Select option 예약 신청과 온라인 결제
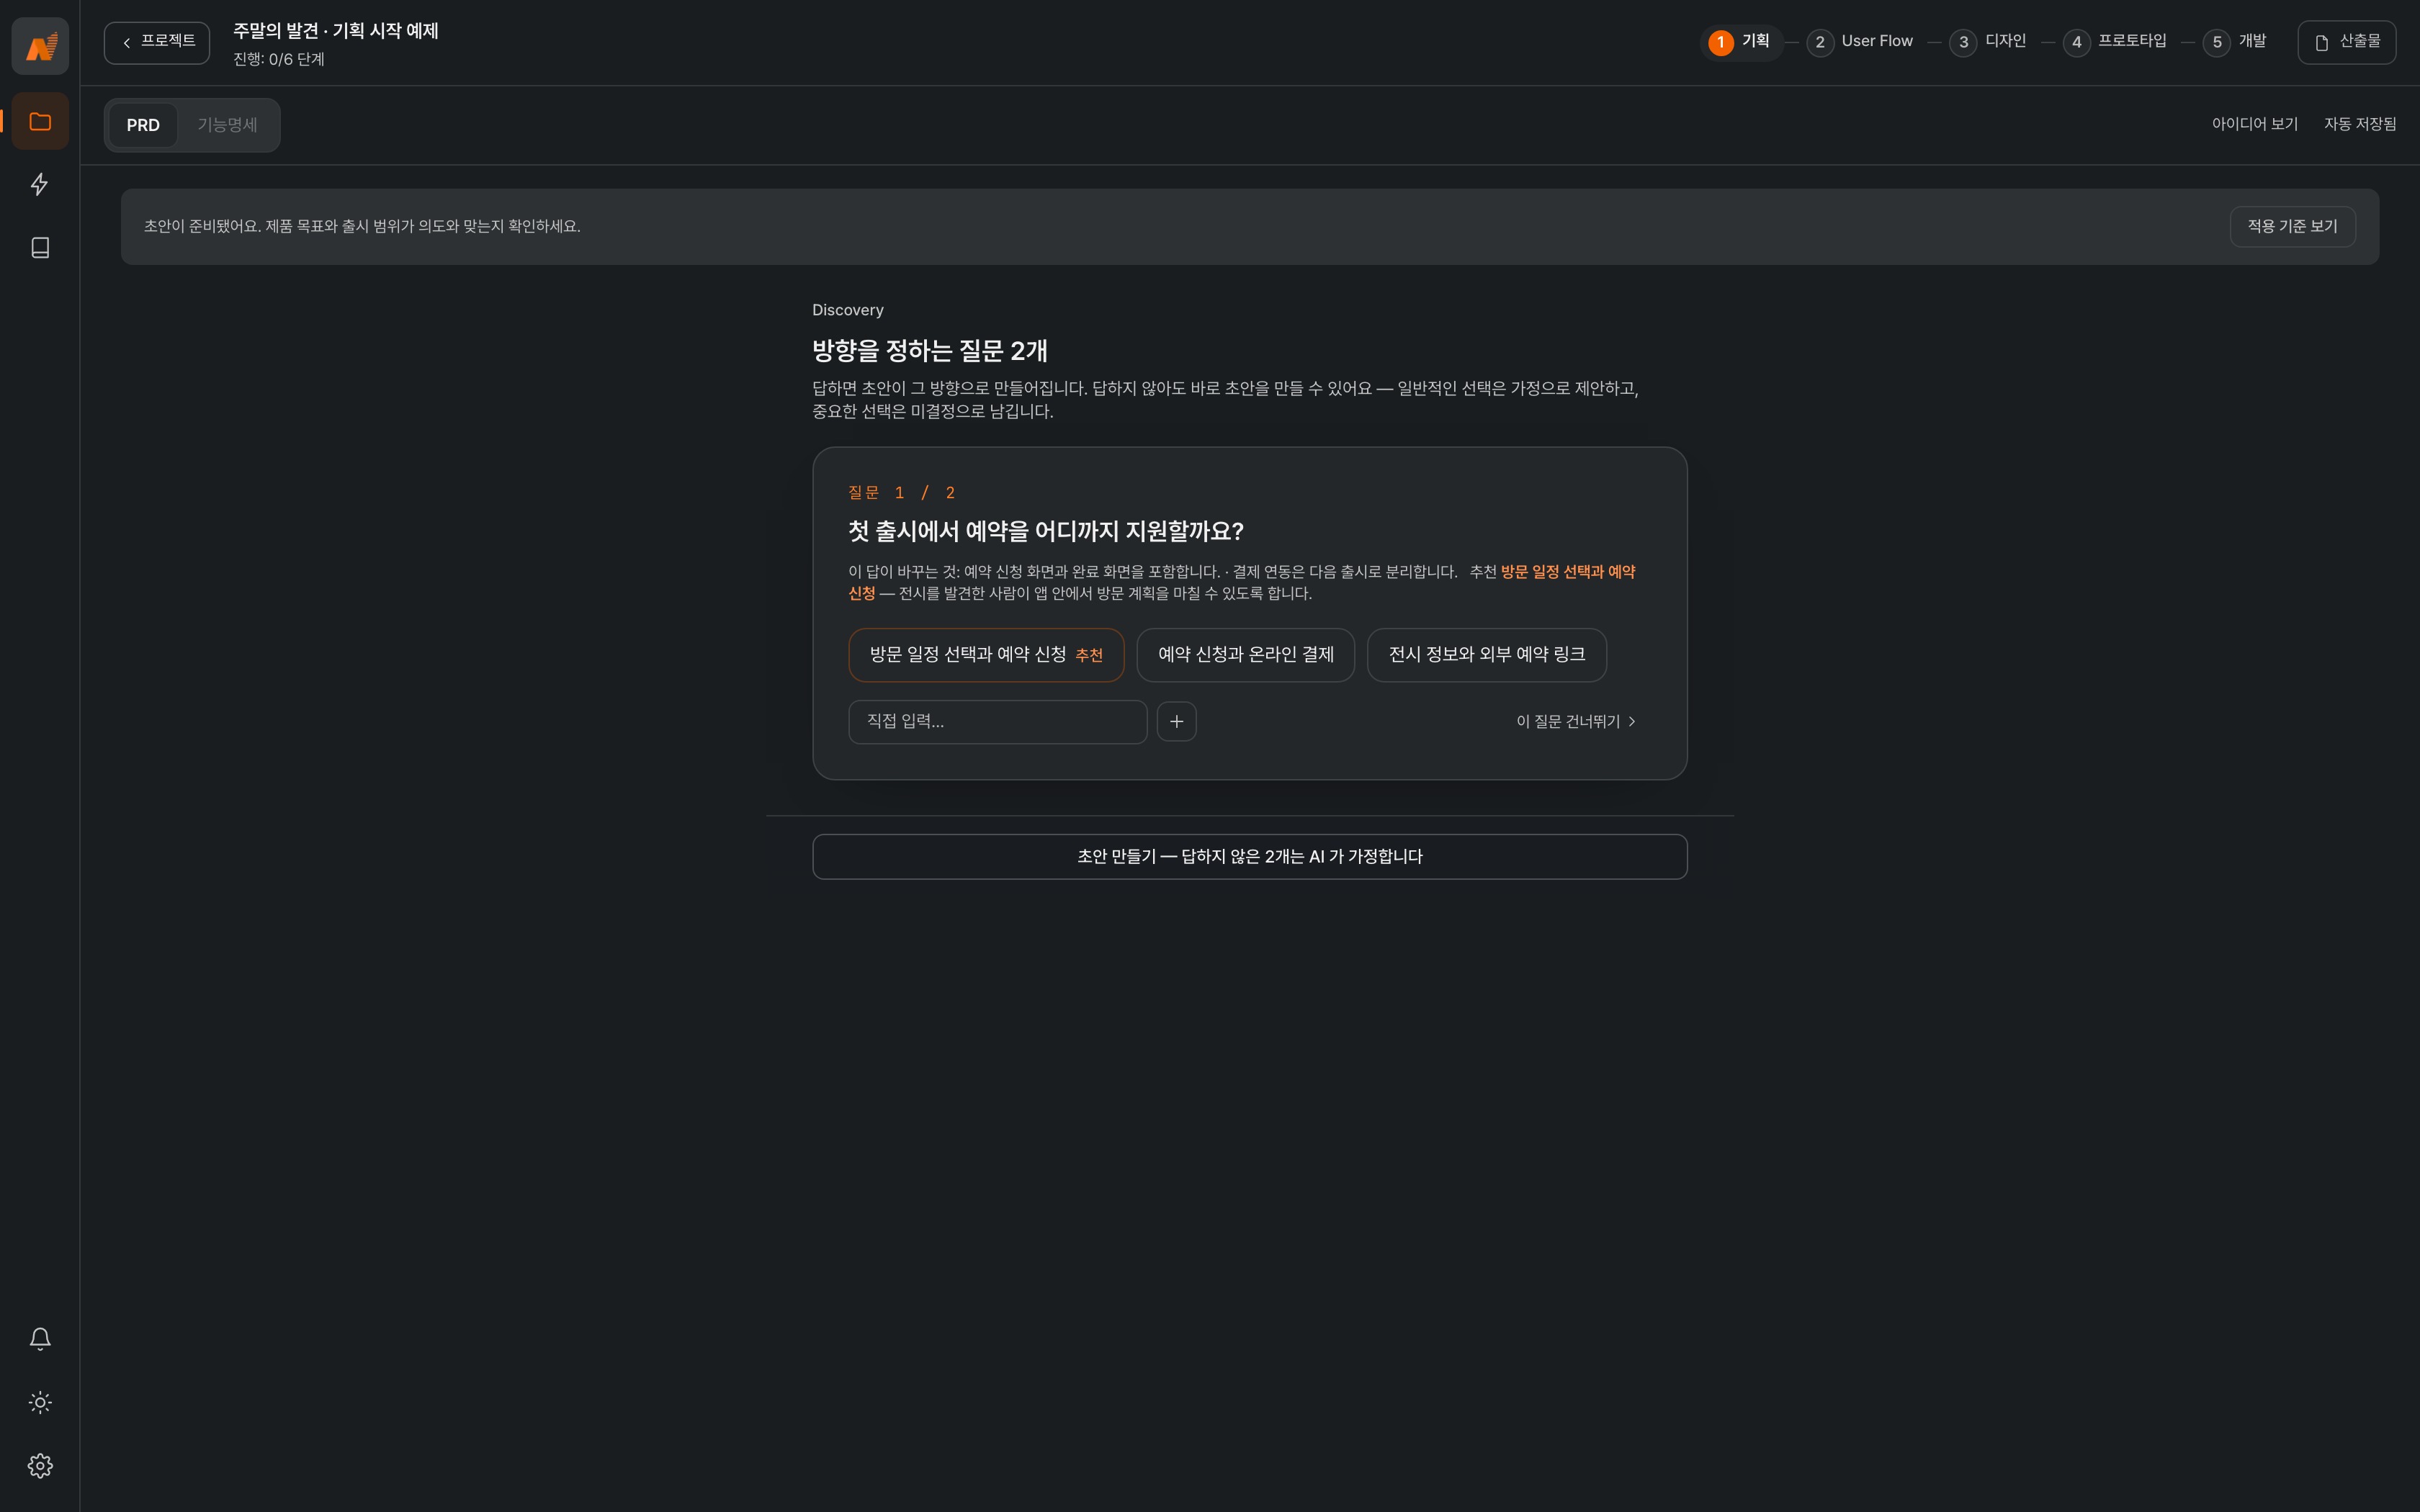This screenshot has width=2420, height=1512. pos(1245,655)
